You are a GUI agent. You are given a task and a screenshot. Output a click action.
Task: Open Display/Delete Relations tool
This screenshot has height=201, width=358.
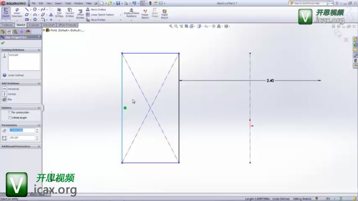[x=131, y=13]
